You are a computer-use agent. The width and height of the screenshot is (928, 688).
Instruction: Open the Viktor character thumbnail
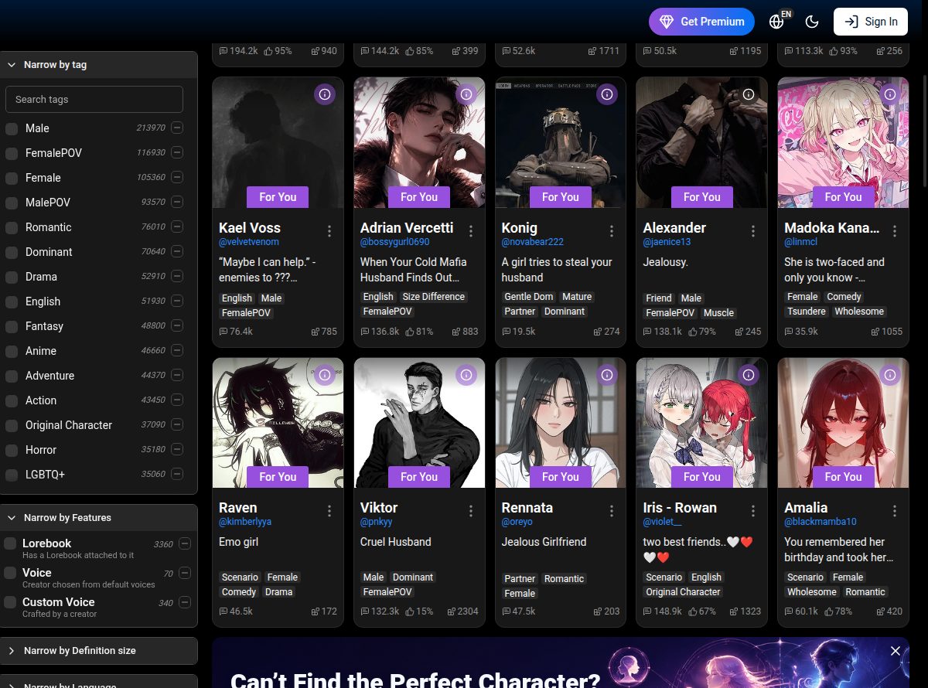coord(419,423)
